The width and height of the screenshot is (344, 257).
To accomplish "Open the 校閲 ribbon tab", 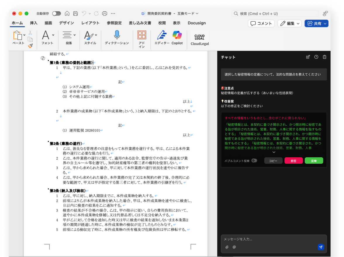I will (162, 23).
